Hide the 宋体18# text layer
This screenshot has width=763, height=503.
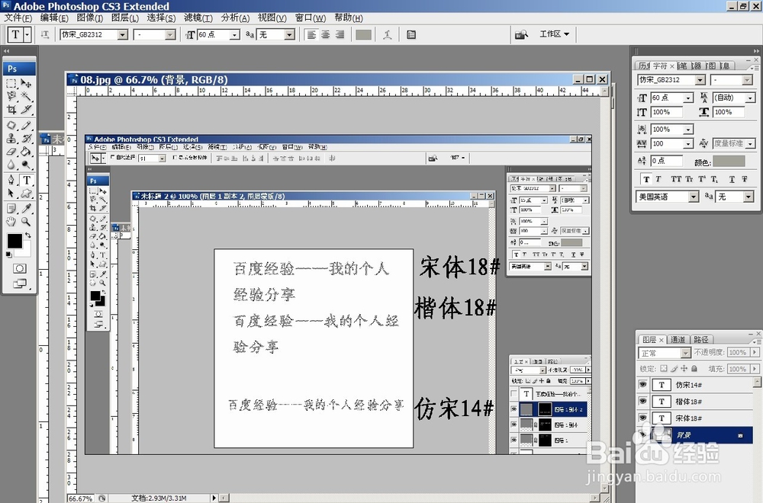pyautogui.click(x=643, y=418)
